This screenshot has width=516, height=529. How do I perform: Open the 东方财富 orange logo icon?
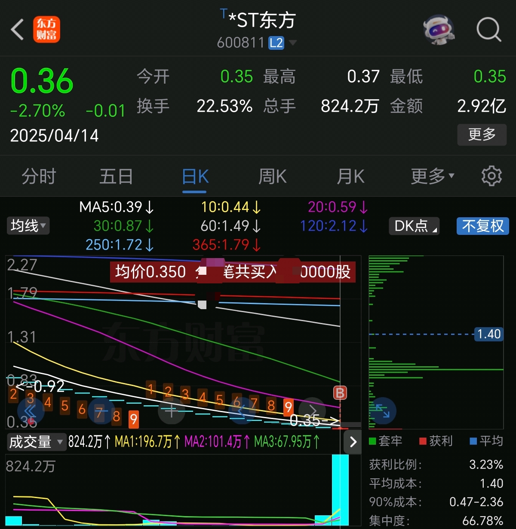(x=47, y=30)
